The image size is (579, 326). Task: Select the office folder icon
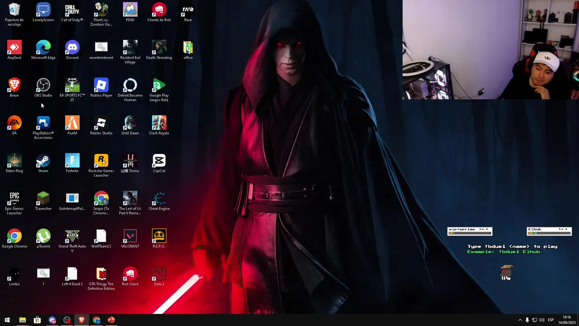(188, 50)
